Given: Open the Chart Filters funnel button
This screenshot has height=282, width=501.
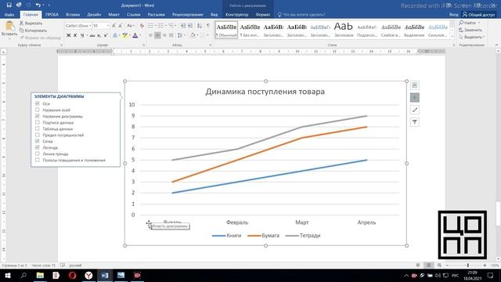Looking at the screenshot, I should pos(414,122).
